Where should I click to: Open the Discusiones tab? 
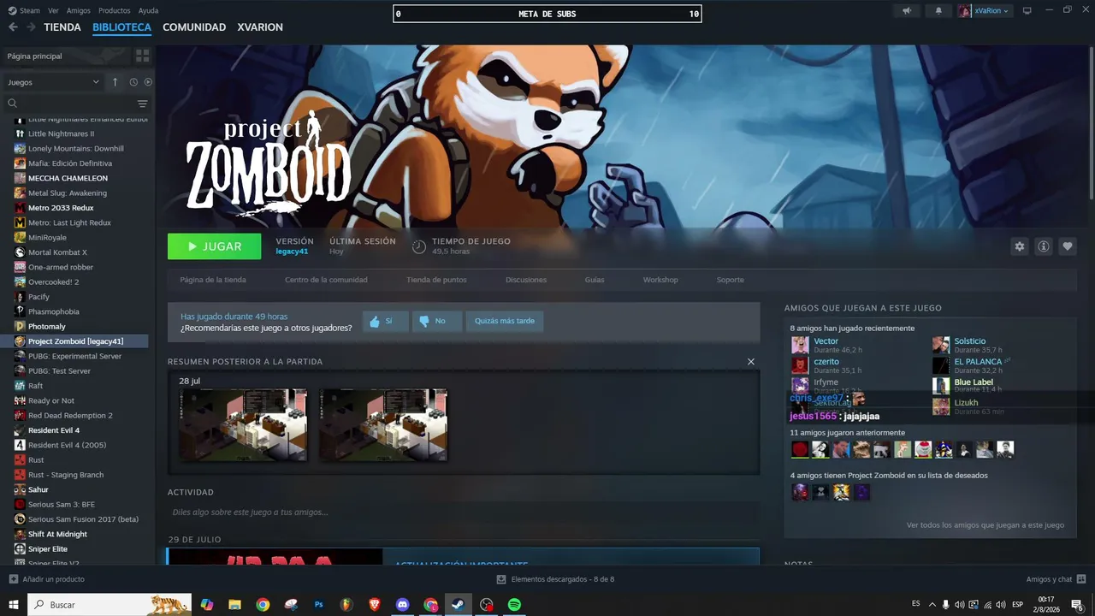click(x=526, y=280)
